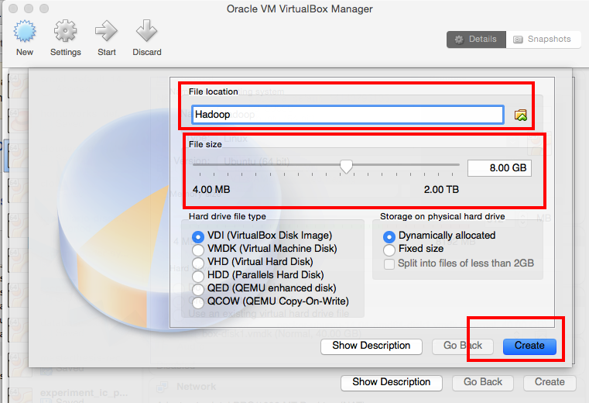Screen dimensions: 589x403
Task: Click the 8.00 GB size field
Action: 499,168
